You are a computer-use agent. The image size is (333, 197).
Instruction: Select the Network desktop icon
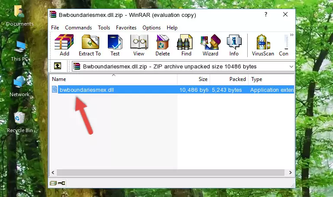coord(19,87)
